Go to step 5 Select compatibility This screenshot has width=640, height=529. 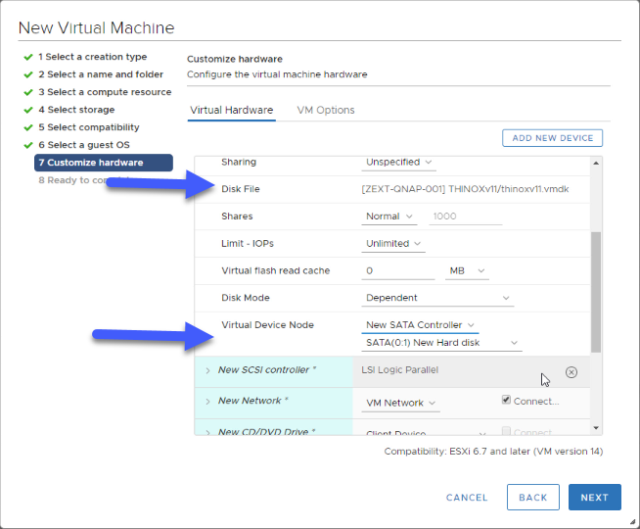[89, 127]
